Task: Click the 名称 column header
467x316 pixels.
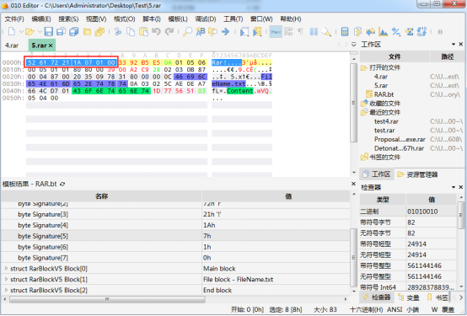Action: [x=101, y=196]
